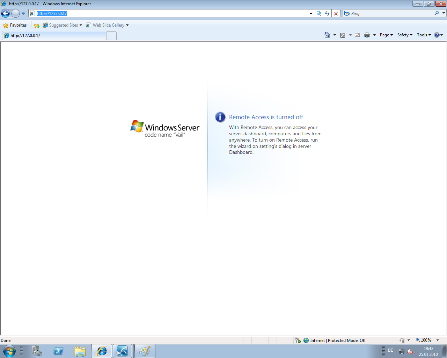Expand the Feeds dropdown arrow
The height and width of the screenshot is (358, 447).
coord(350,35)
